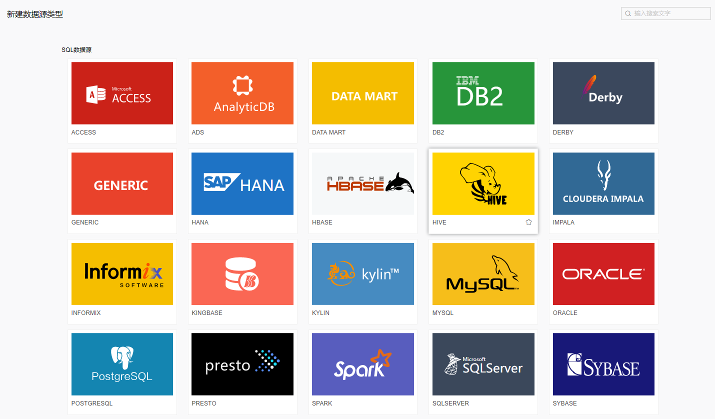The height and width of the screenshot is (419, 715).
Task: Click the ADS caption text
Action: 198,132
